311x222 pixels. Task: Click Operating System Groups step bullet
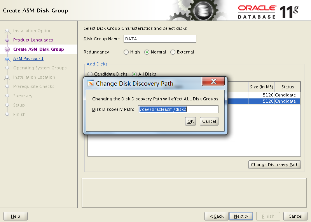[7, 68]
